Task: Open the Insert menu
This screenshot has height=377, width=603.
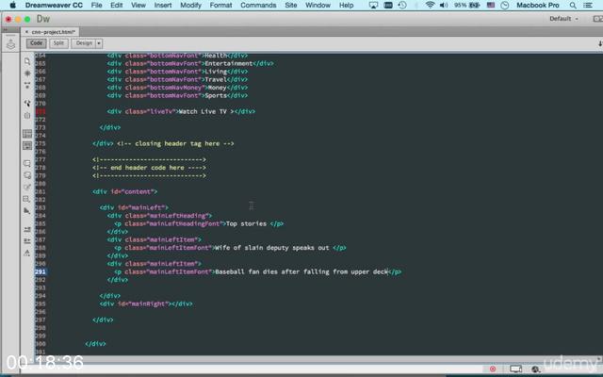Action: coord(163,5)
